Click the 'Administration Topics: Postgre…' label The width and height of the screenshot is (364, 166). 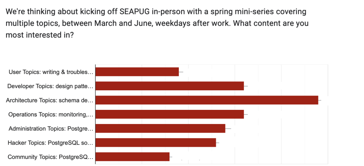click(x=51, y=129)
